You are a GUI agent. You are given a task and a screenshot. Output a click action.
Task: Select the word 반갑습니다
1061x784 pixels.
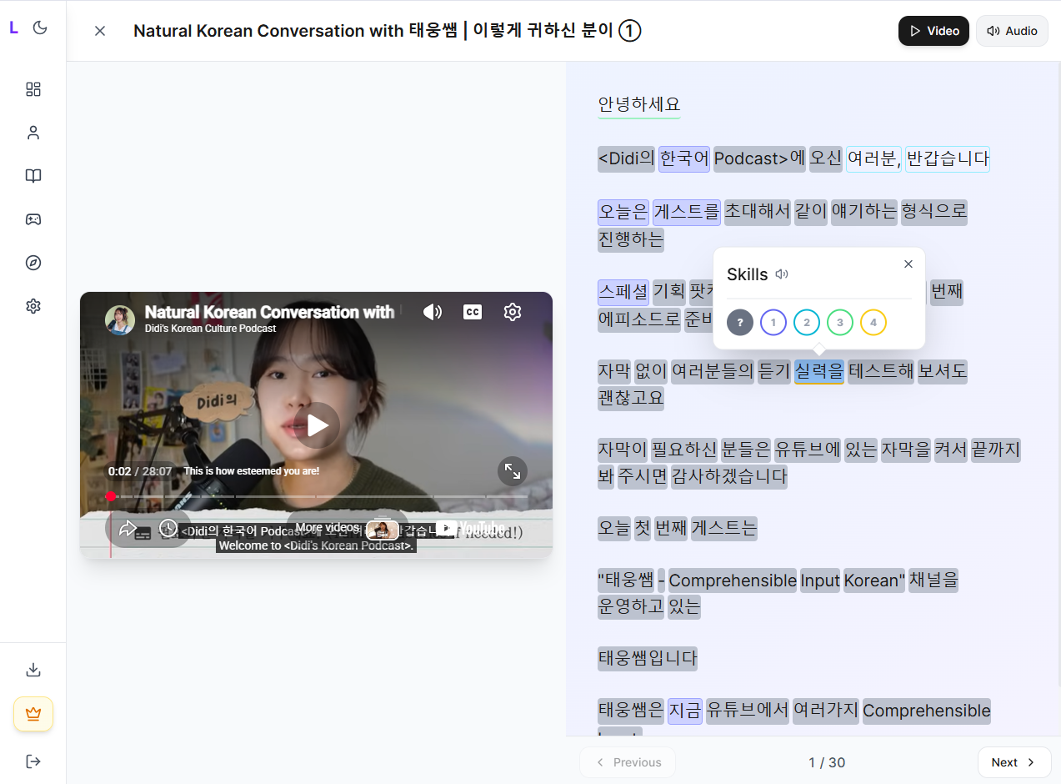click(x=948, y=159)
